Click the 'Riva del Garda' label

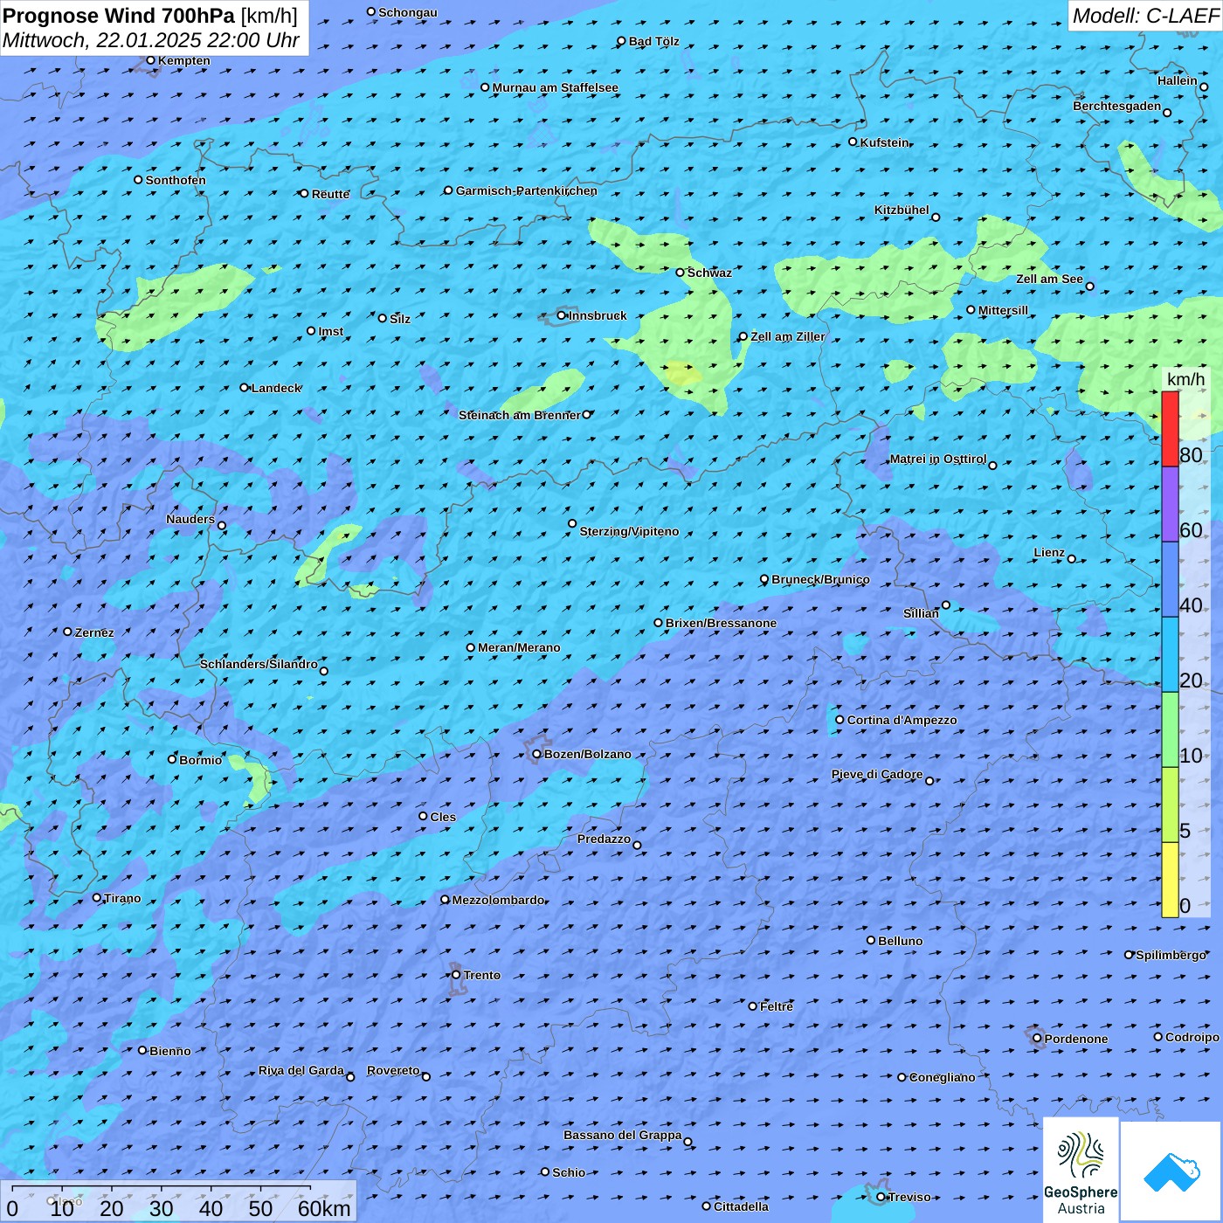tap(301, 1070)
